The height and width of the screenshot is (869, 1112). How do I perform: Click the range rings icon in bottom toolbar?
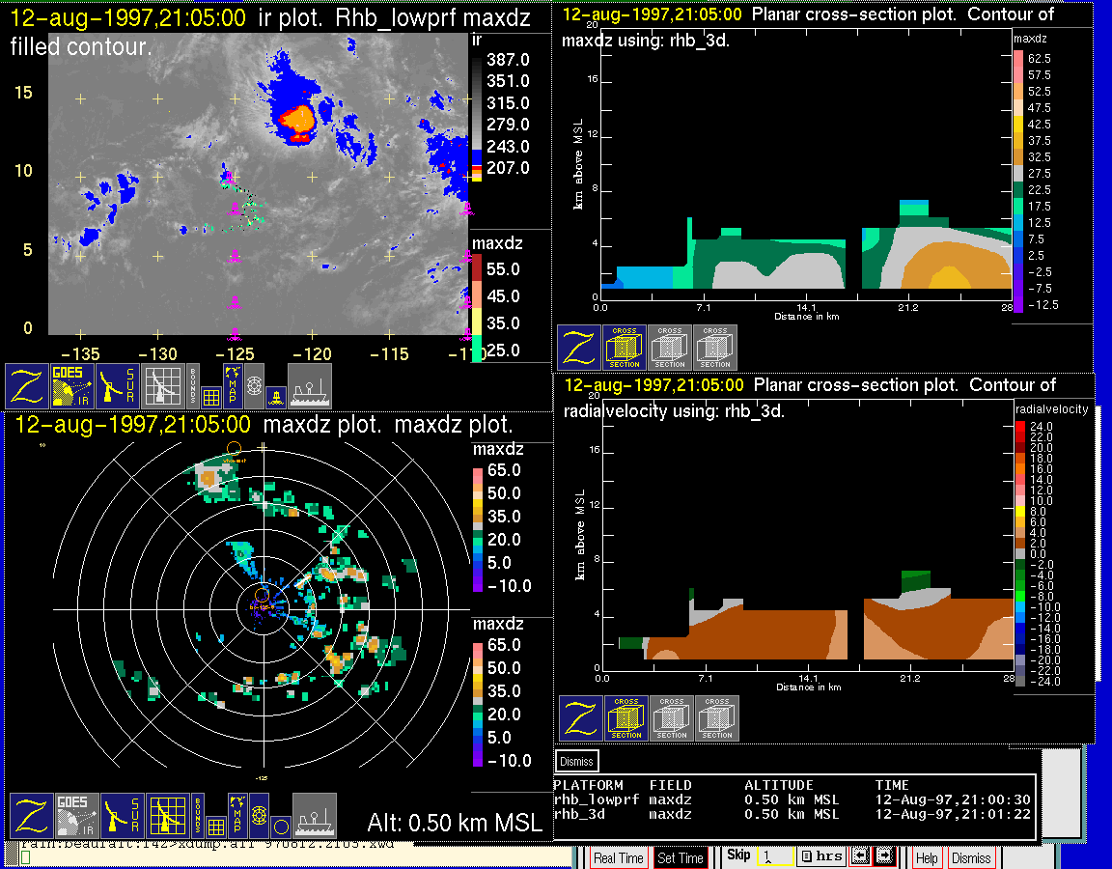259,816
